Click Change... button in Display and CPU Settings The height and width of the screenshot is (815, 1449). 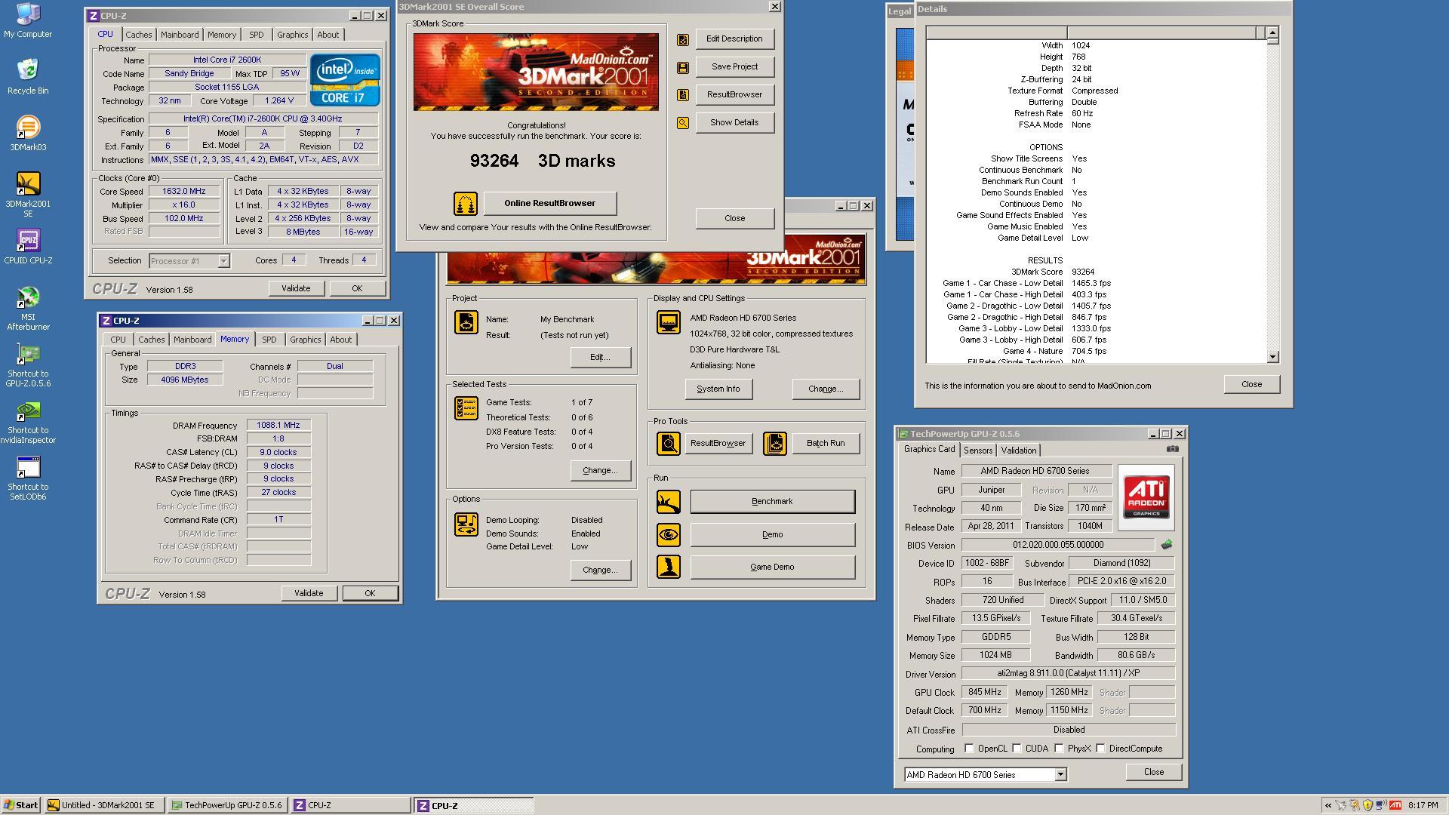(x=826, y=389)
